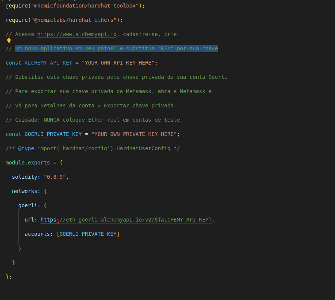Click the goerli network property key
The image size is (335, 300).
pos(28,205)
